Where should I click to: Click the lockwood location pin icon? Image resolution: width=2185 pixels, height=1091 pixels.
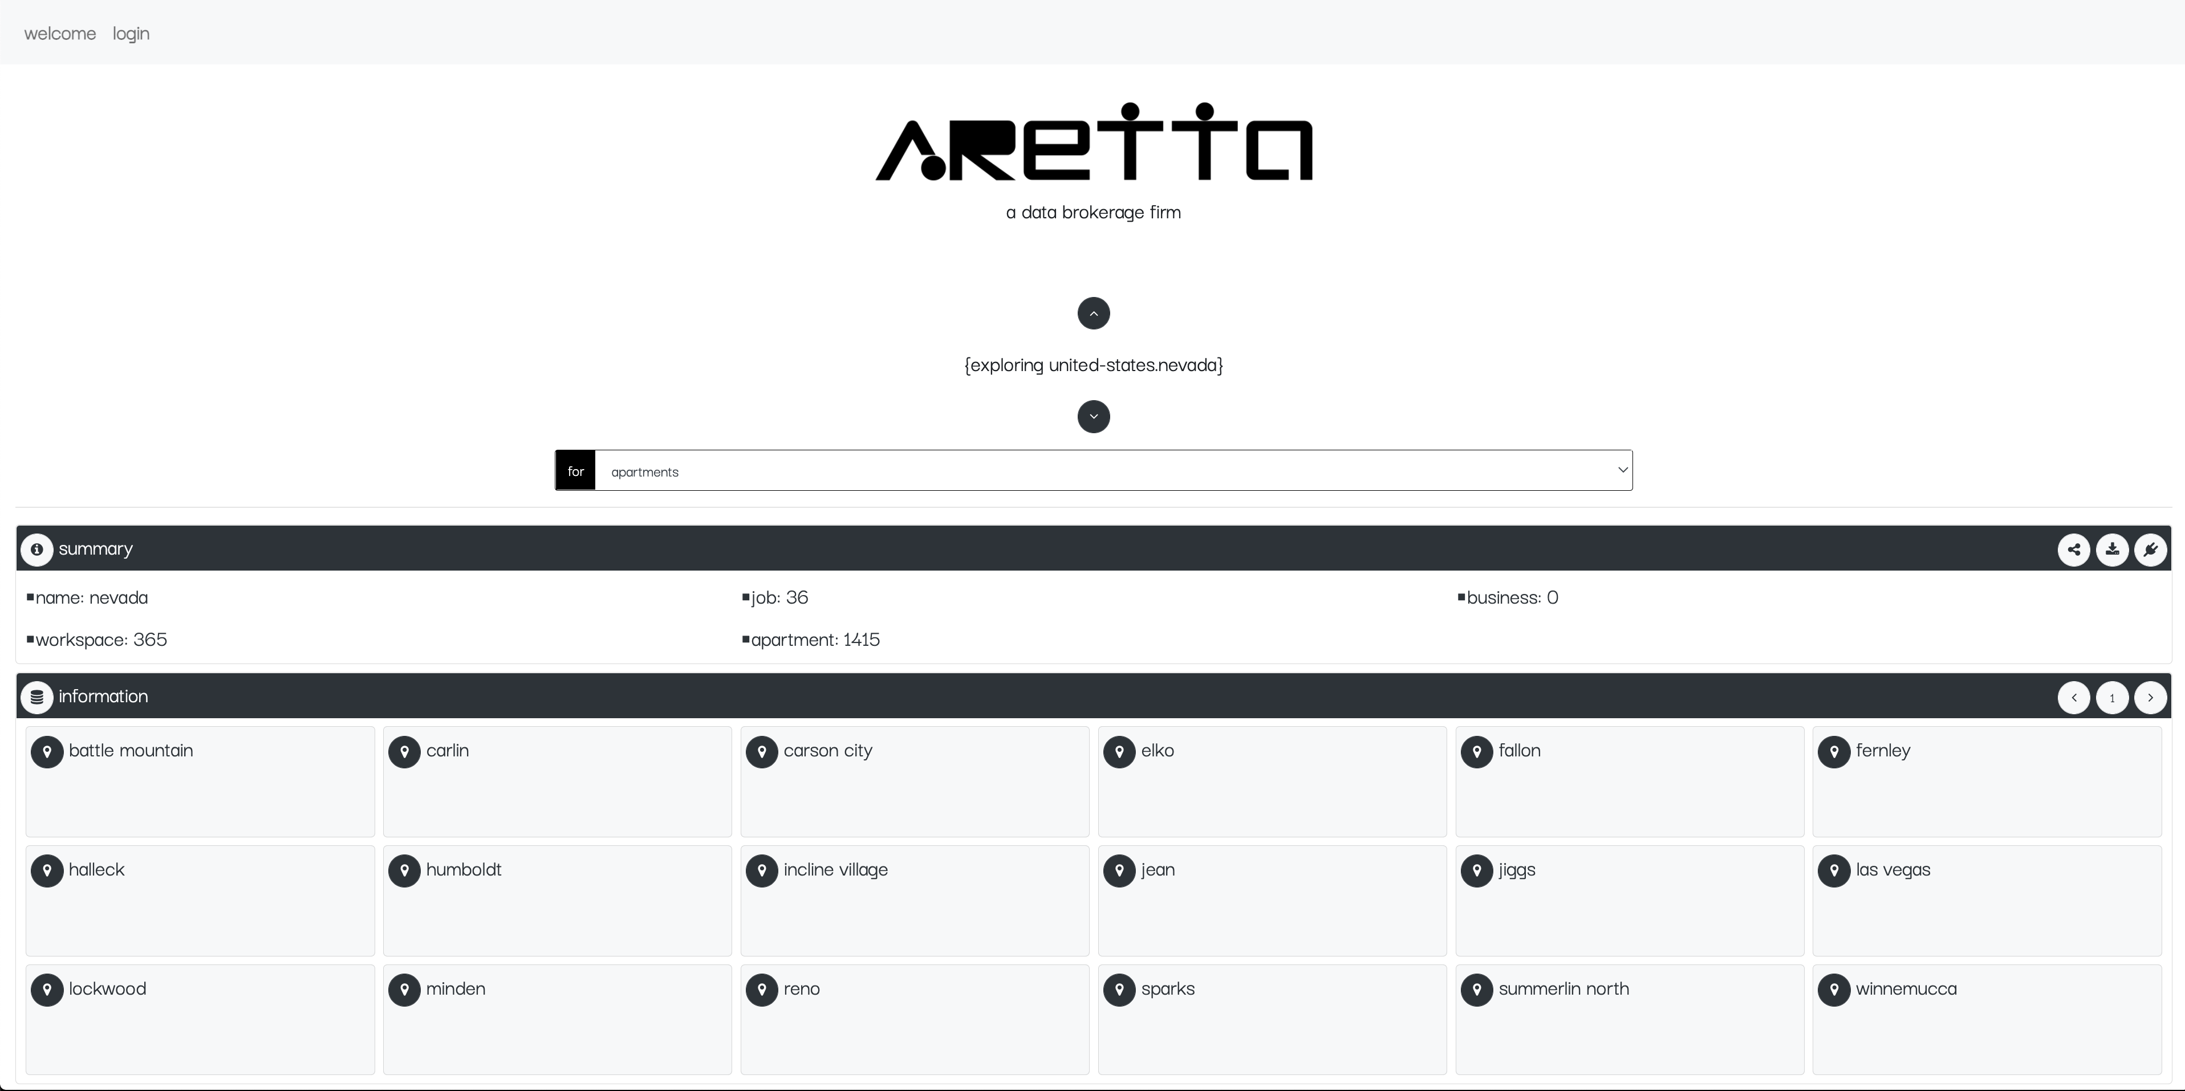(x=47, y=990)
